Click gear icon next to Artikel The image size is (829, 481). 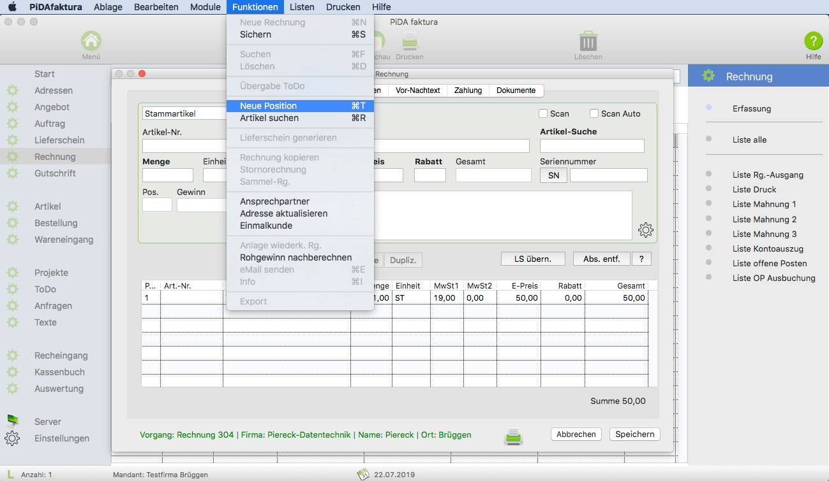(13, 206)
